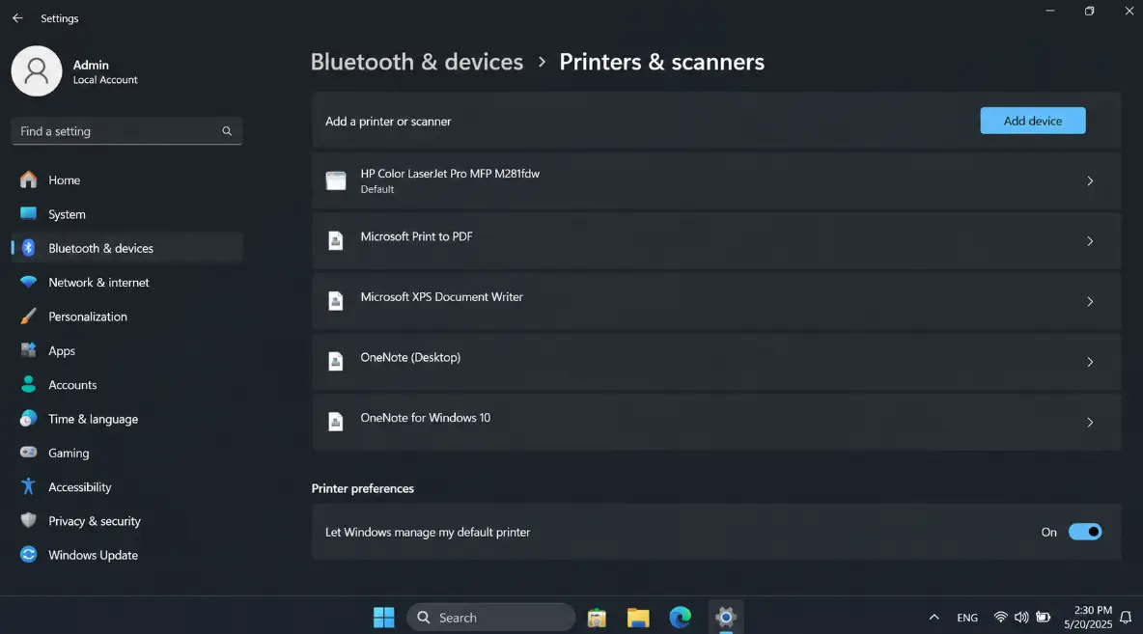Click the Accessibility figure icon
Screen dimensions: 1143x634
[x=28, y=486]
